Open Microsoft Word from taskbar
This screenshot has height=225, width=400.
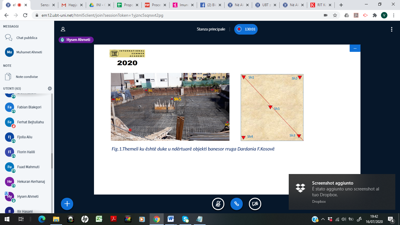(171, 219)
